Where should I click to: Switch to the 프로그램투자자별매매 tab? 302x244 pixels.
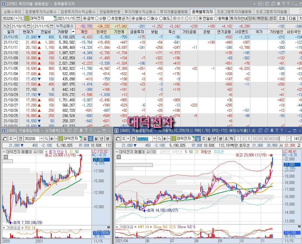click(x=234, y=12)
